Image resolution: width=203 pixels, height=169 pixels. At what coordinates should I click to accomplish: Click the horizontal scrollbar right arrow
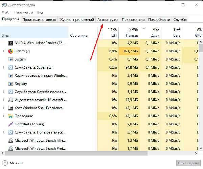[x=196, y=153]
